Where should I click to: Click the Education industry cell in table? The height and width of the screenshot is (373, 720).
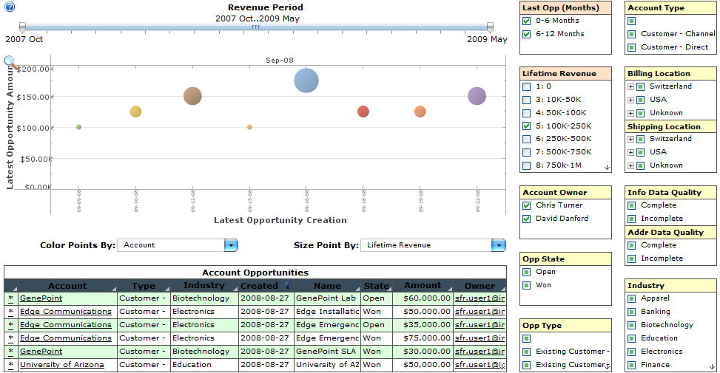coord(204,365)
